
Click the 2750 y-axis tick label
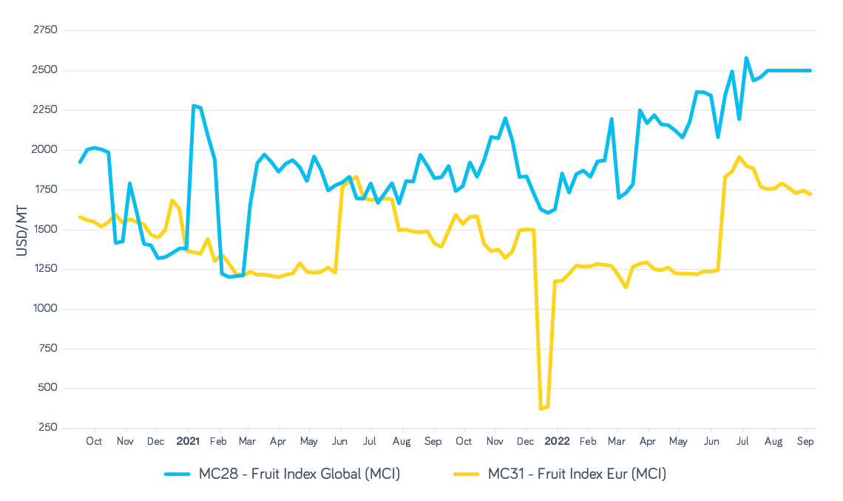(x=44, y=30)
